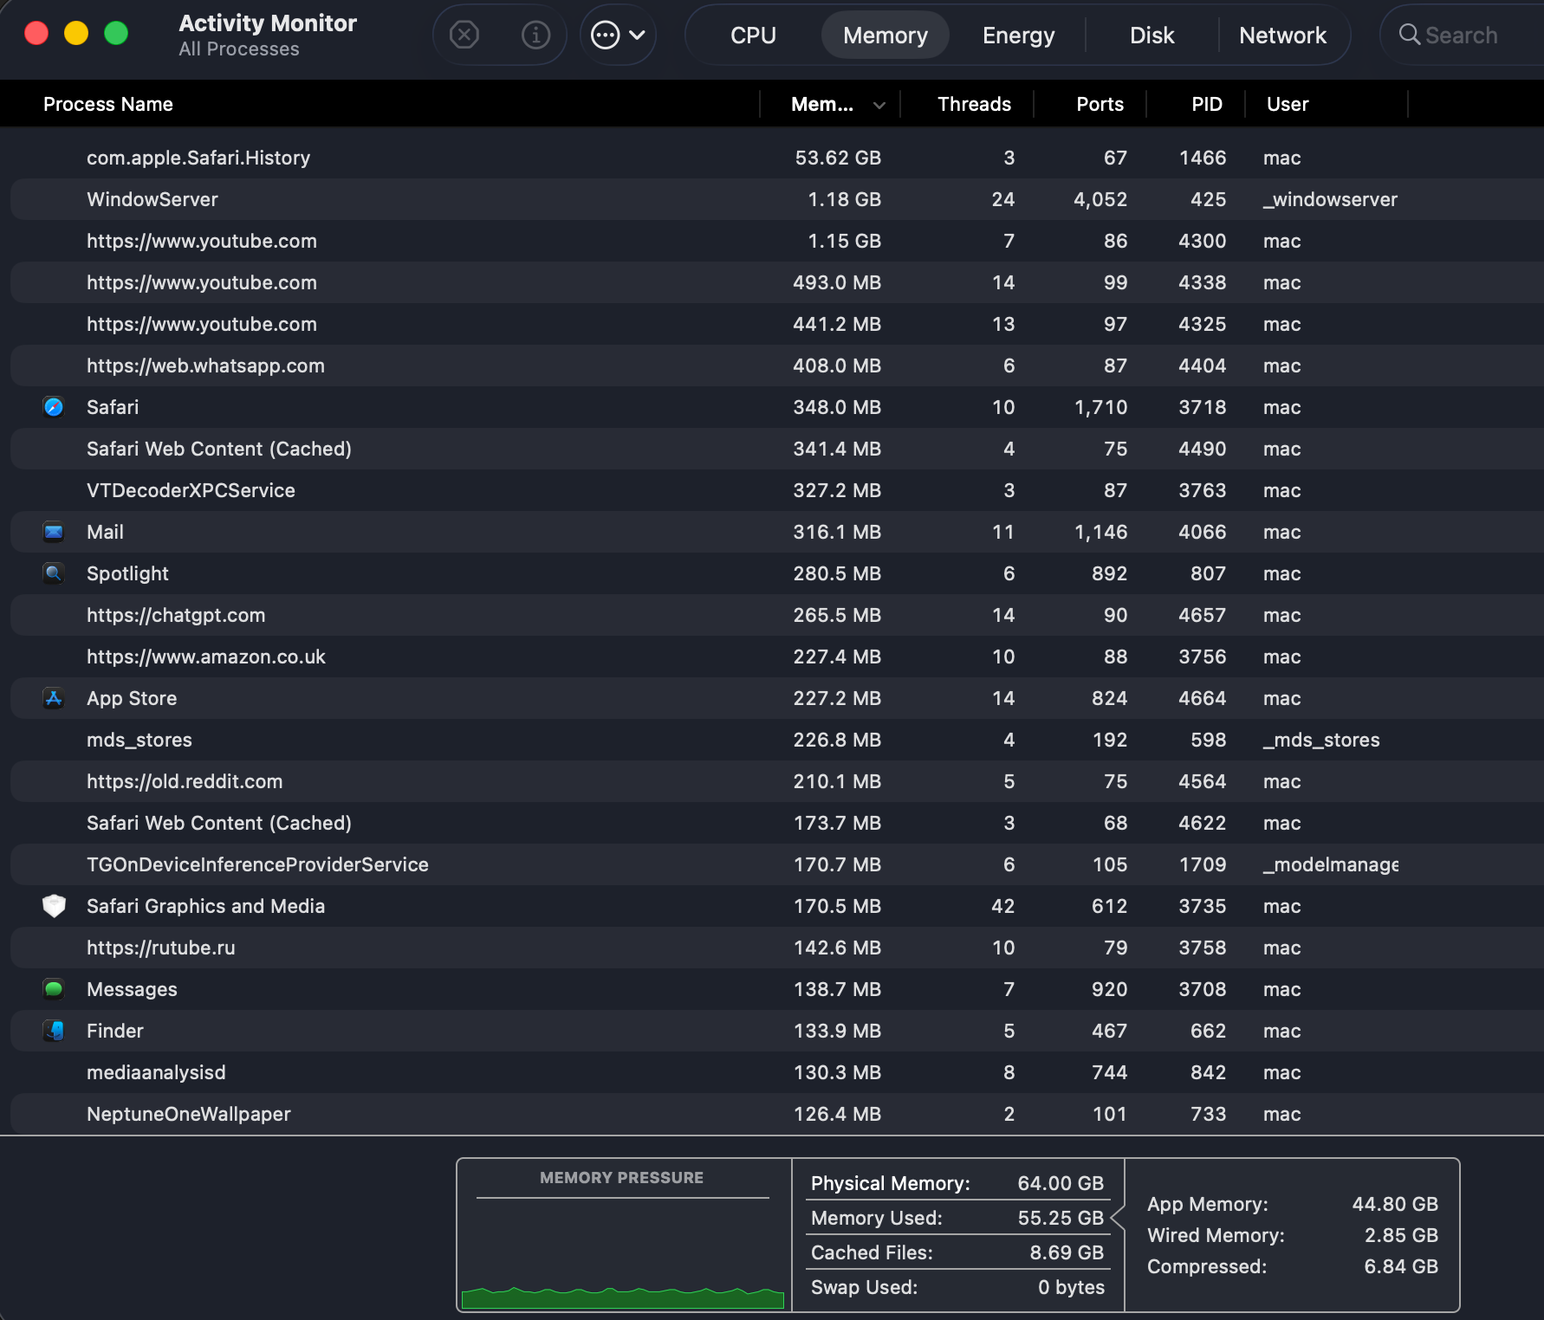This screenshot has height=1320, width=1544.
Task: Click the Compressed 6.84 GB entry
Action: click(x=1293, y=1266)
